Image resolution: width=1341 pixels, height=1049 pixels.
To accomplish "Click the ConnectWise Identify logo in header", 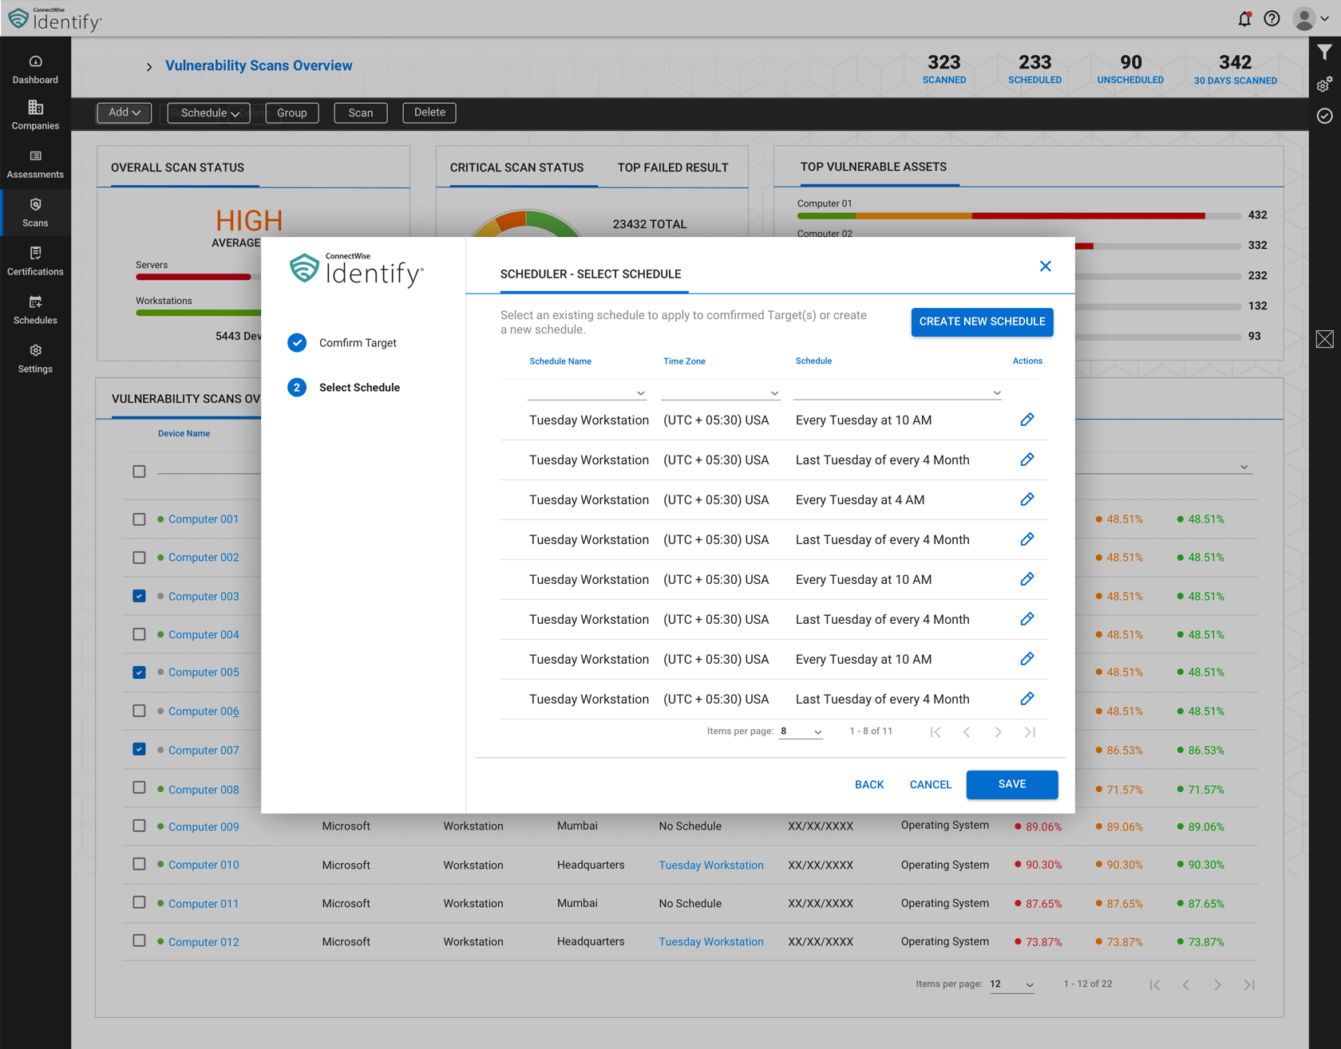I will click(x=54, y=18).
